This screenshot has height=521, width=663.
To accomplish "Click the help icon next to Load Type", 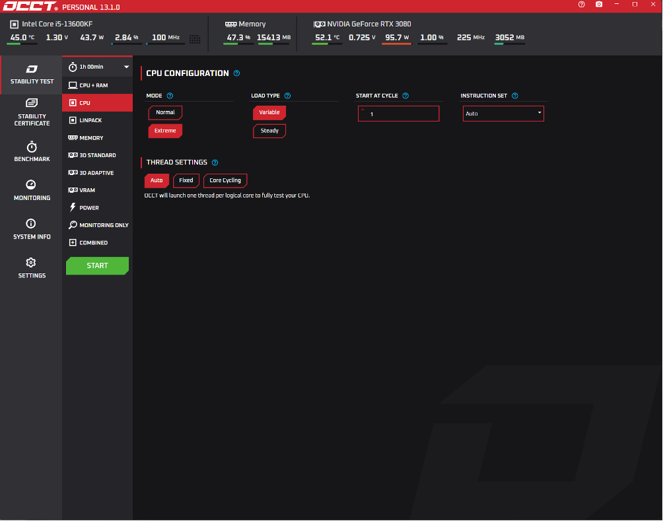I will click(x=287, y=96).
